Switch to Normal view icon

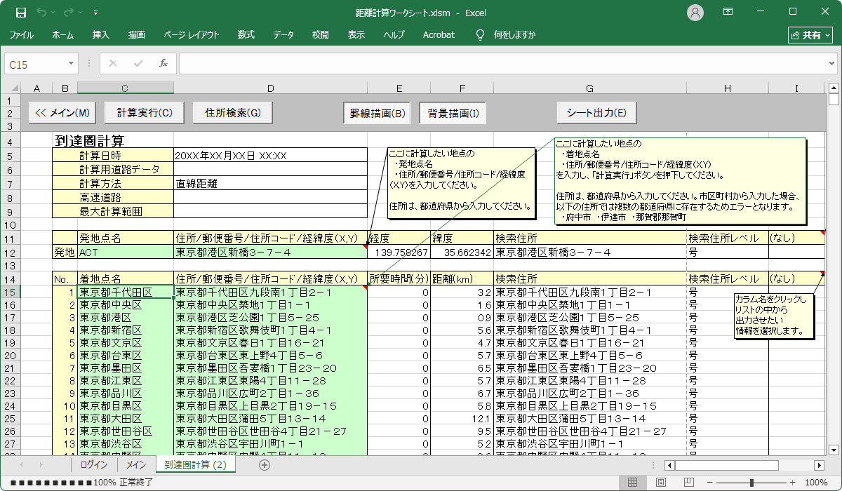point(632,482)
